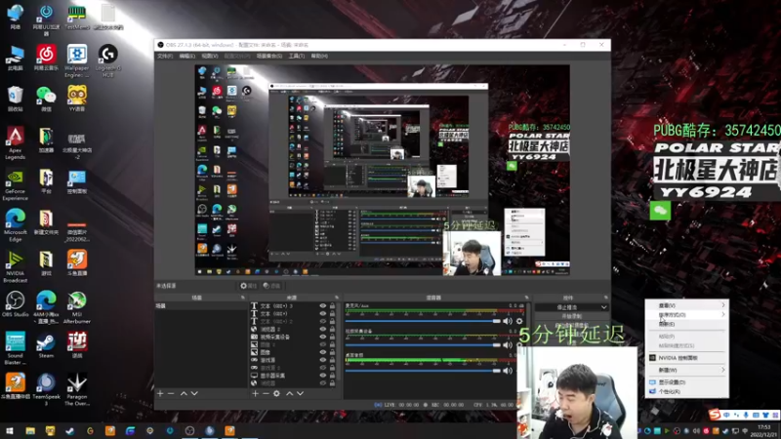Image resolution: width=781 pixels, height=439 pixels.
Task: Toggle visibility of 文本 (GDI+) 3 source
Action: 323,306
